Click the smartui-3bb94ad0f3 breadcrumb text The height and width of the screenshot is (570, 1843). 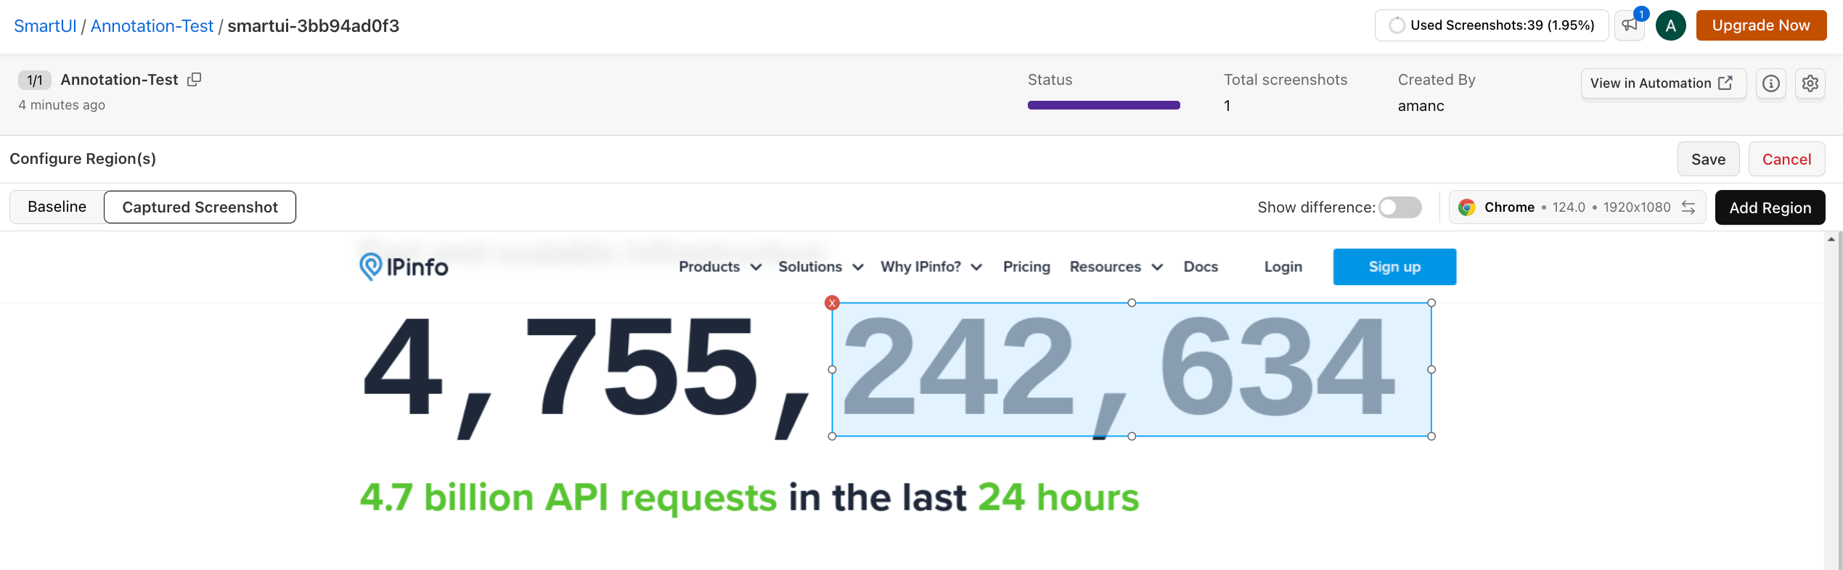tap(313, 26)
